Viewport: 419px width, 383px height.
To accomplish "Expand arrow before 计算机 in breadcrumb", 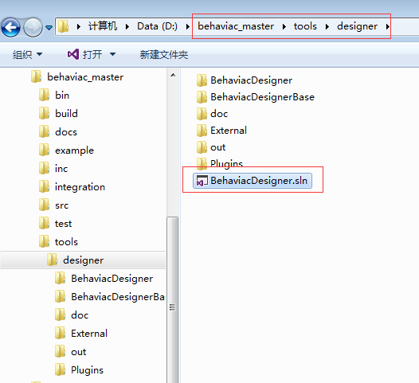I will click(x=79, y=26).
